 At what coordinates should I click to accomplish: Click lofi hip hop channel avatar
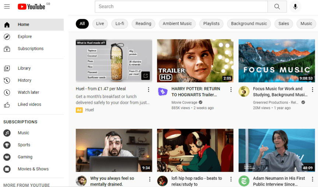tap(163, 181)
